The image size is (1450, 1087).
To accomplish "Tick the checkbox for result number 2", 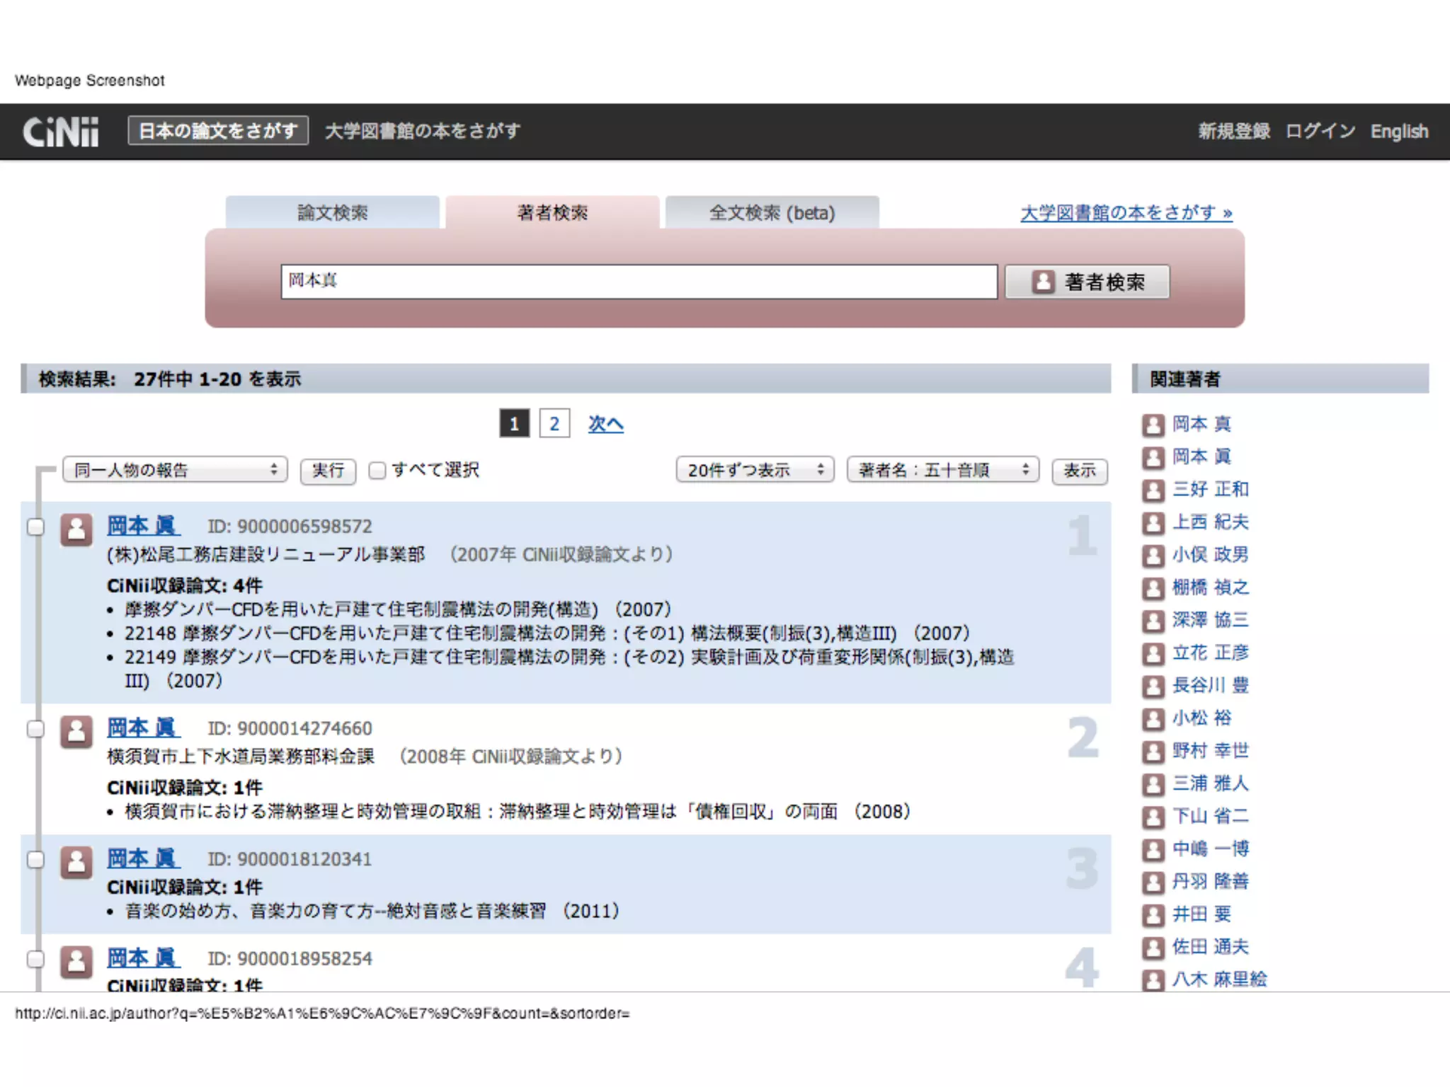I will tap(35, 729).
